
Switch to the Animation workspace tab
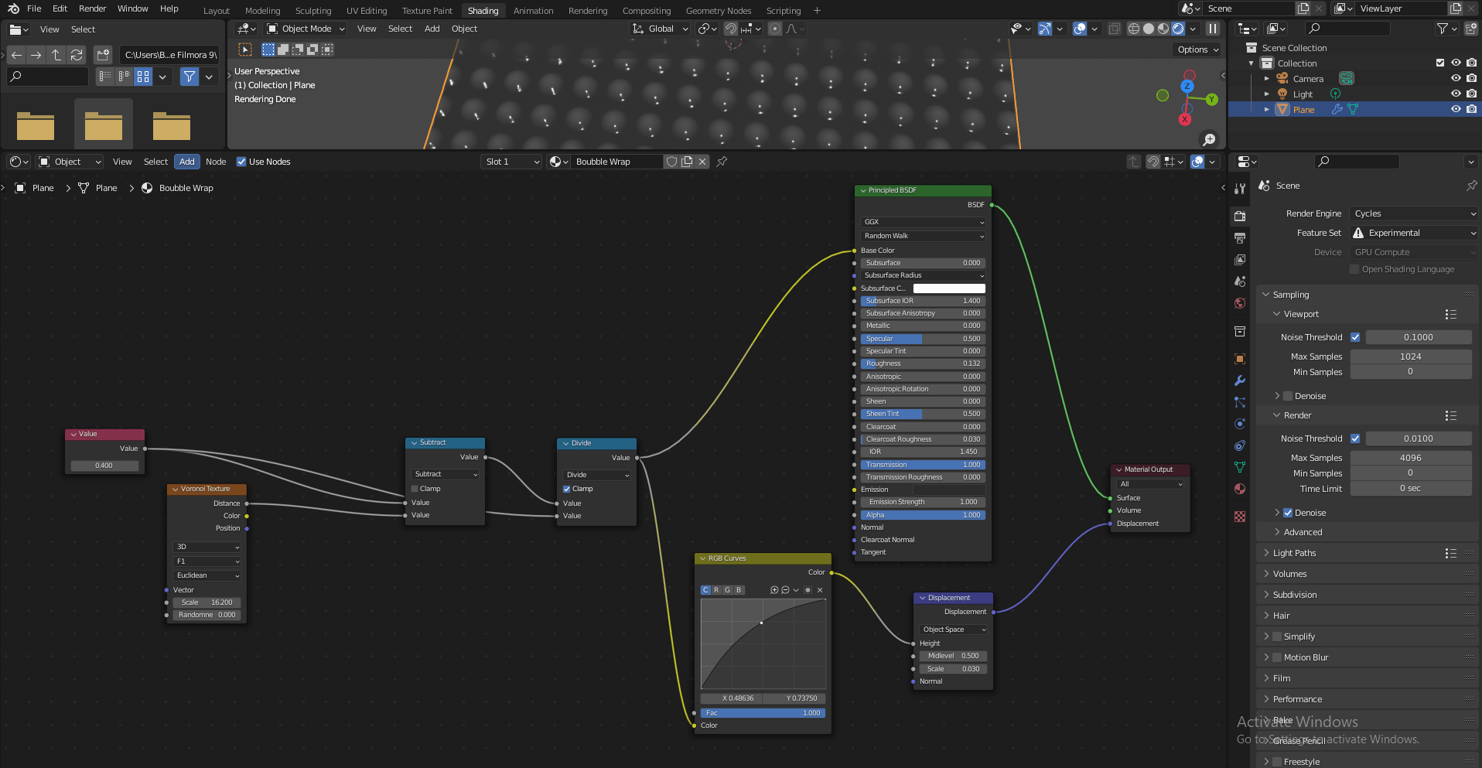point(532,10)
